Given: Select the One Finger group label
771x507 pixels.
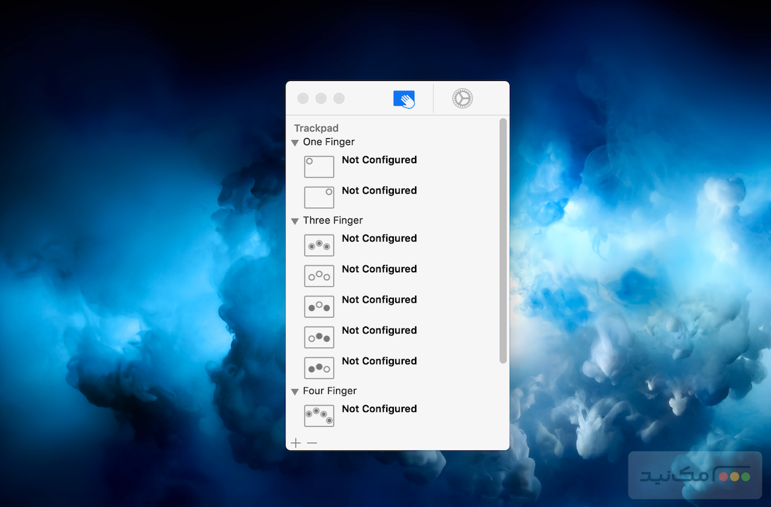Looking at the screenshot, I should tap(328, 142).
